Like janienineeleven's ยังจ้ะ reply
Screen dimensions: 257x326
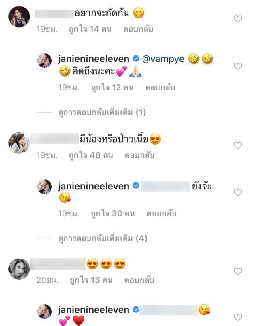[x=238, y=192]
